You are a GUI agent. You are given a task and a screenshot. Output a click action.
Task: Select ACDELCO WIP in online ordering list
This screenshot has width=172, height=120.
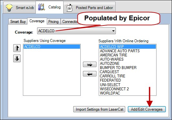pyautogui.click(x=127, y=47)
